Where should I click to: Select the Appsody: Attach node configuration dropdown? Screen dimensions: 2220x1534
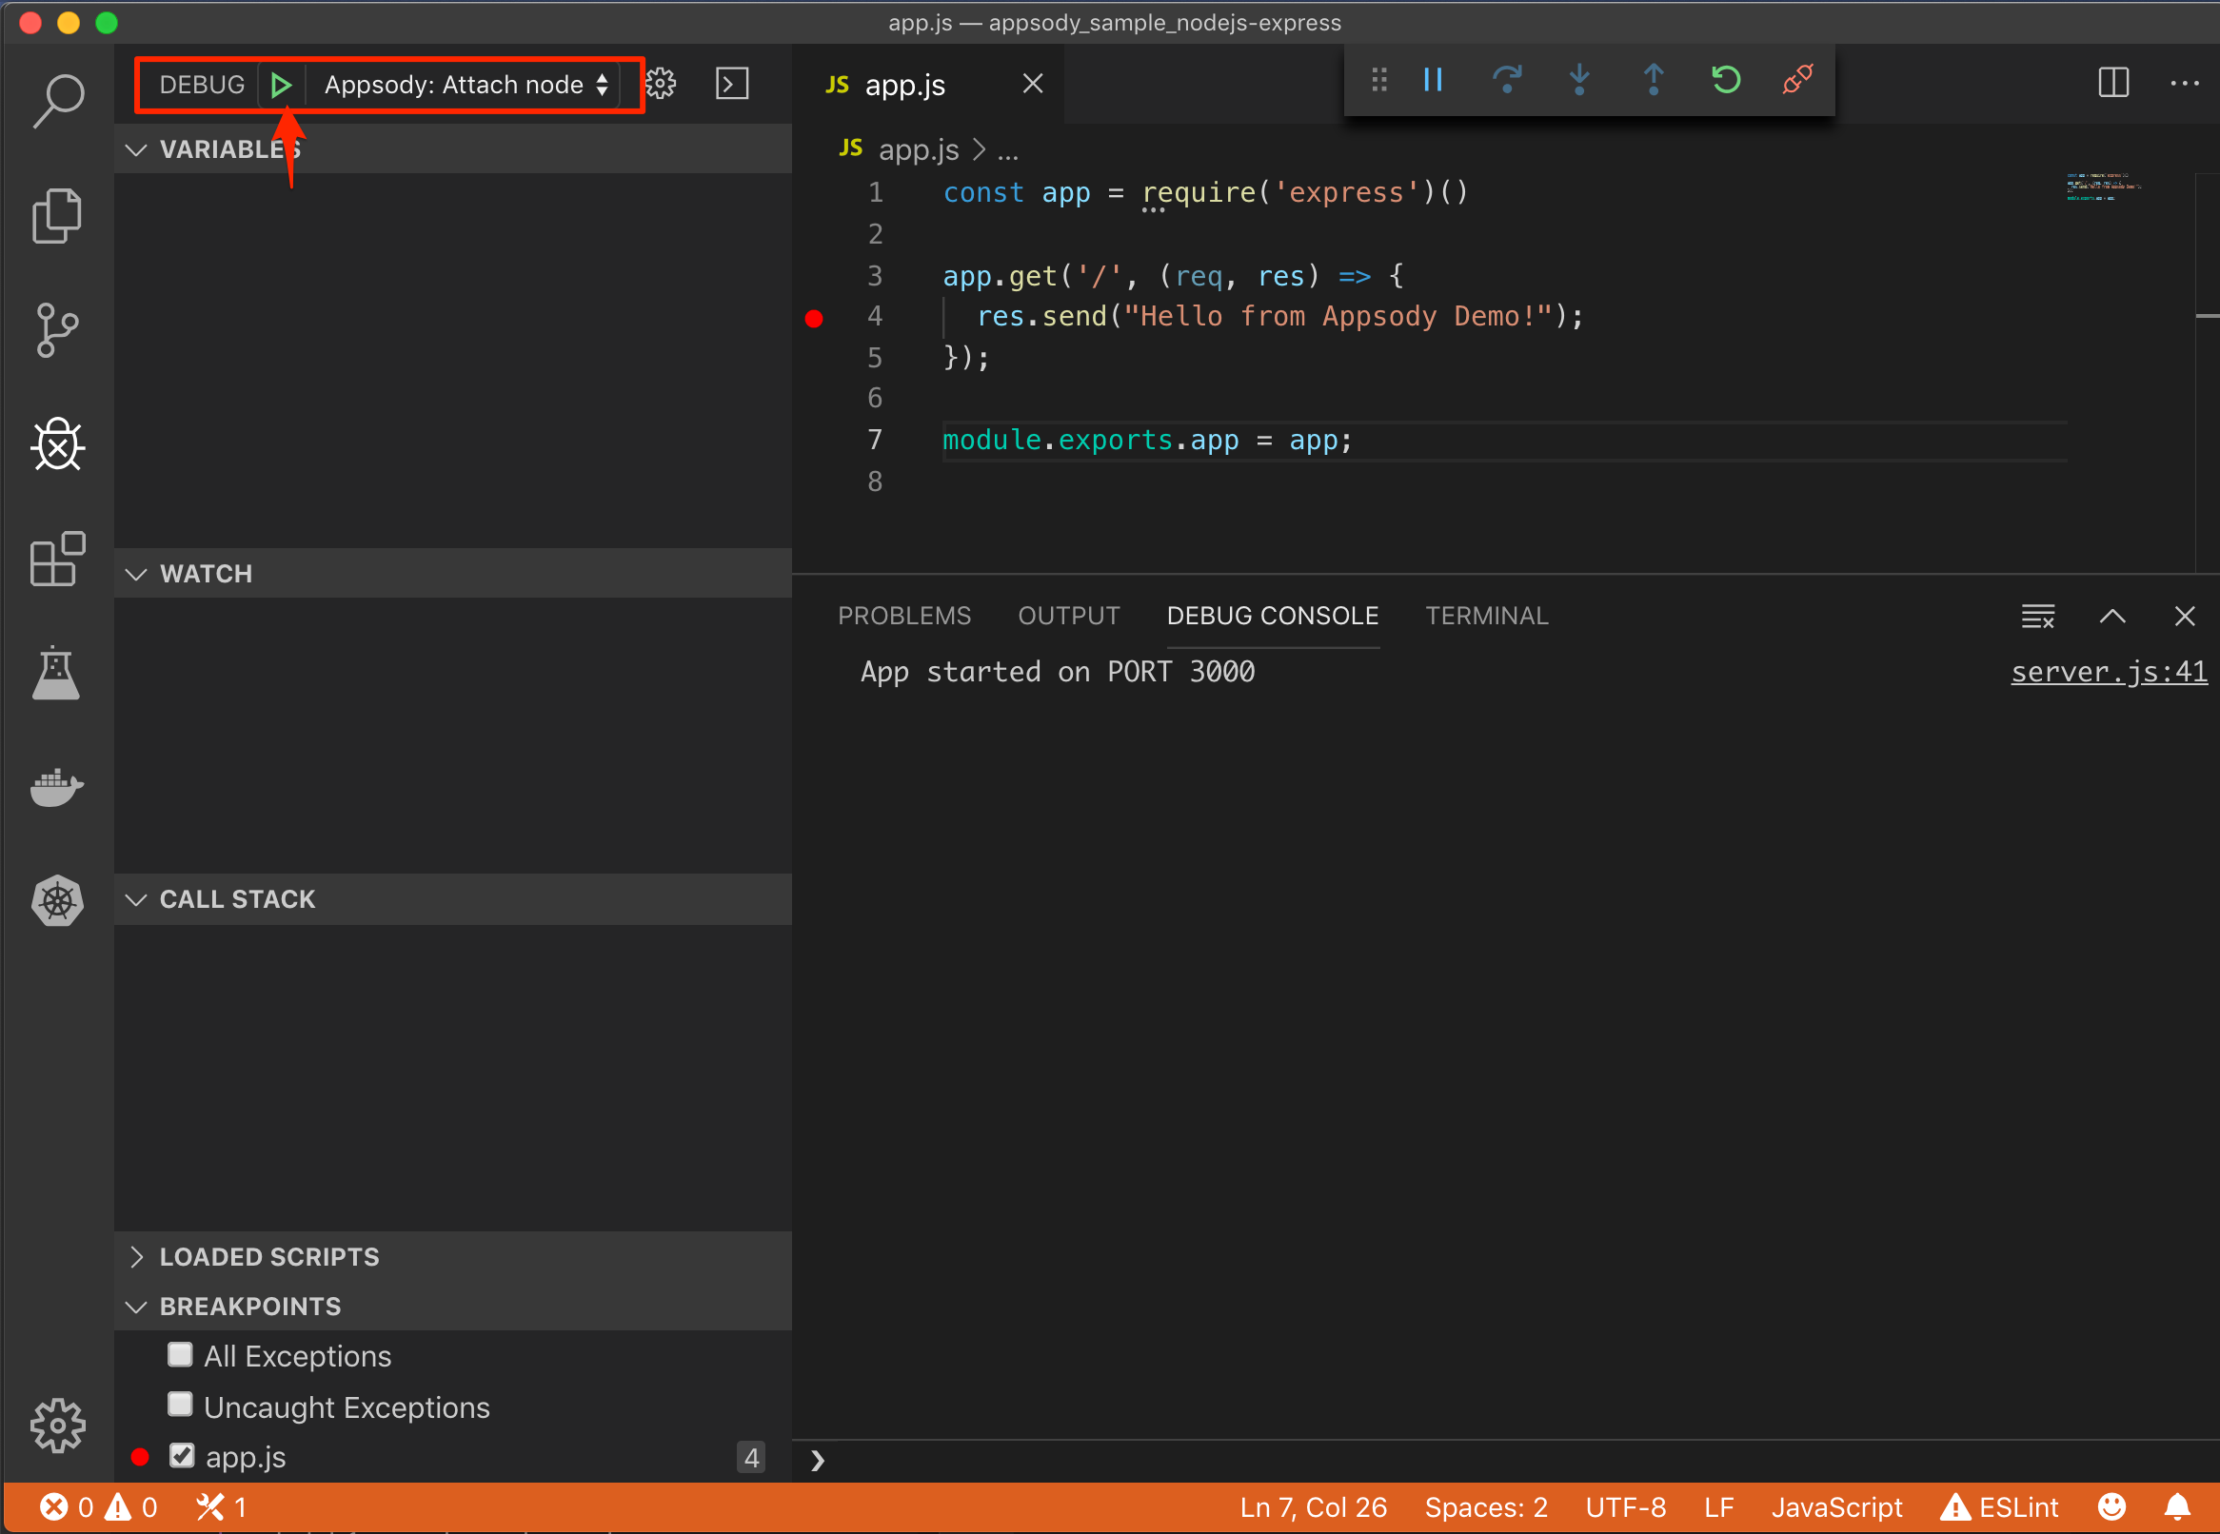coord(466,85)
